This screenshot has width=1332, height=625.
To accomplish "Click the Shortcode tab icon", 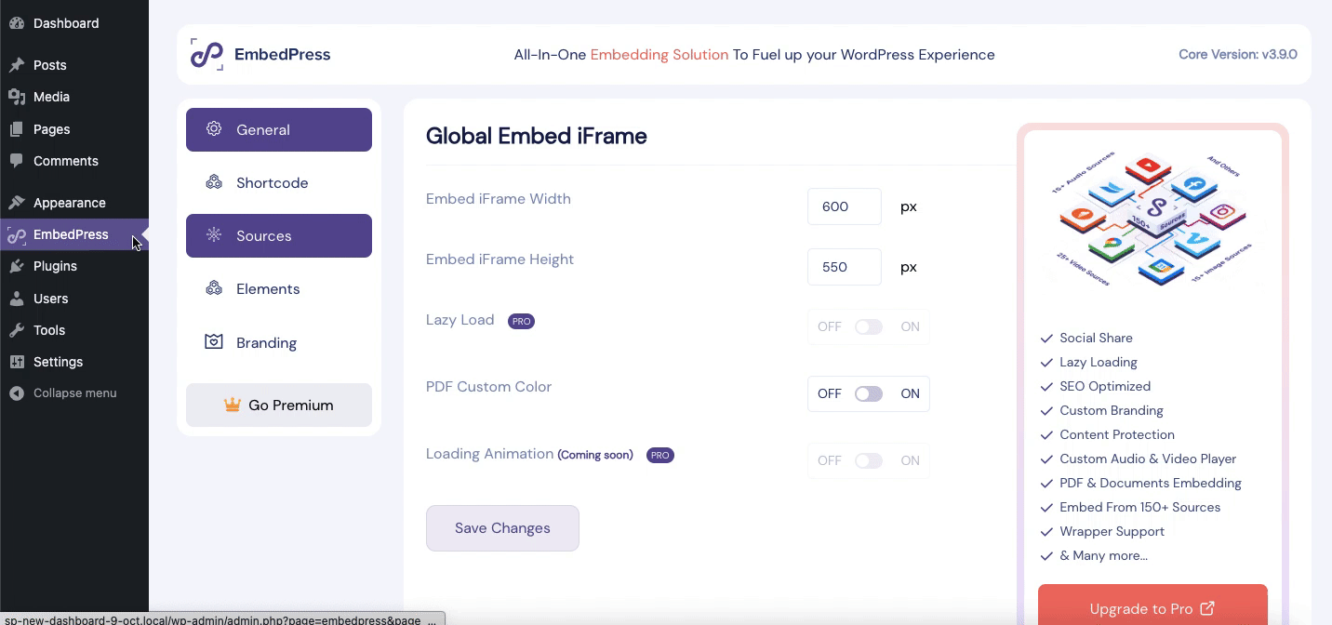I will 214,182.
